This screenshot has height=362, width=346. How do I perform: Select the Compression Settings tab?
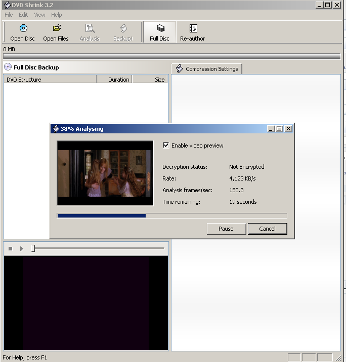tap(206, 69)
